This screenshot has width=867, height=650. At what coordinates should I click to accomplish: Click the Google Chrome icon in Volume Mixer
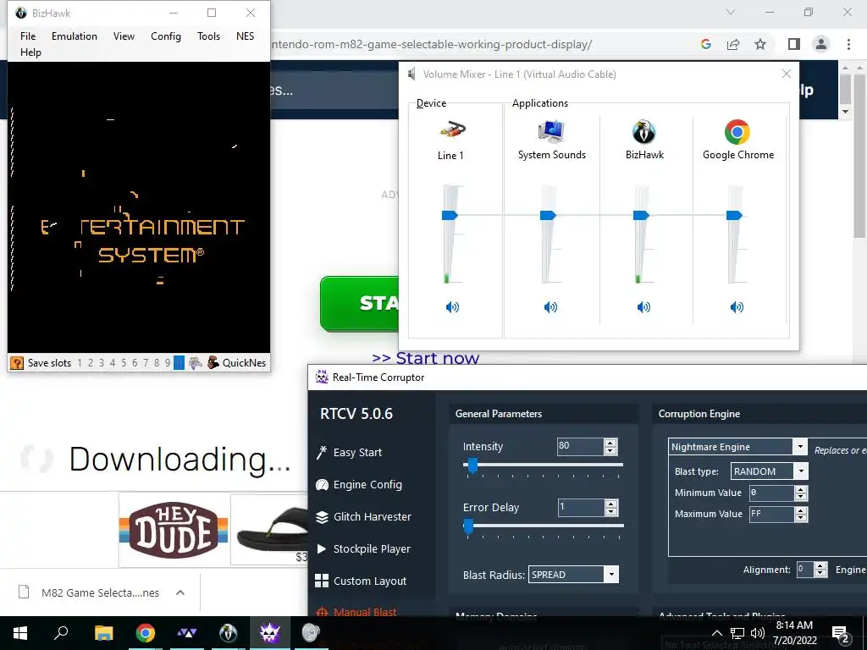[x=737, y=132]
